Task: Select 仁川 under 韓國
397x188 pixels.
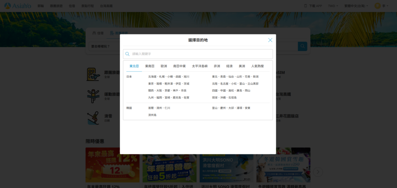Action: pos(167,108)
